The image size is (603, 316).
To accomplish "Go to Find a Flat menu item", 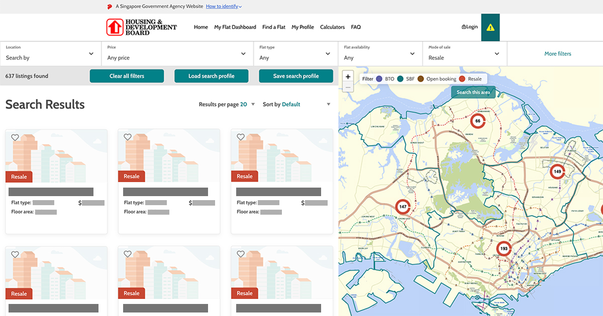I will coord(273,27).
